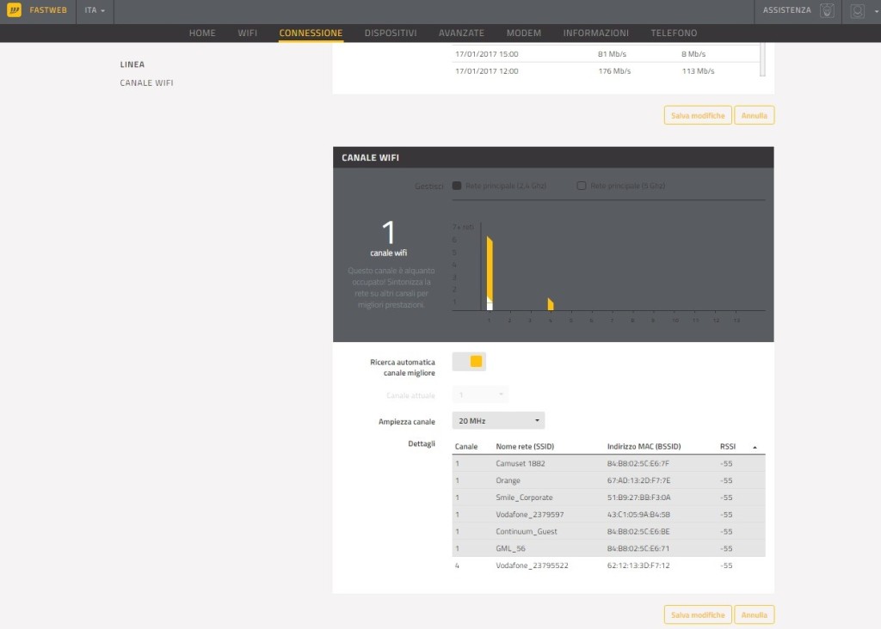The image size is (881, 629).
Task: Open the ITA language dropdown
Action: tap(95, 10)
